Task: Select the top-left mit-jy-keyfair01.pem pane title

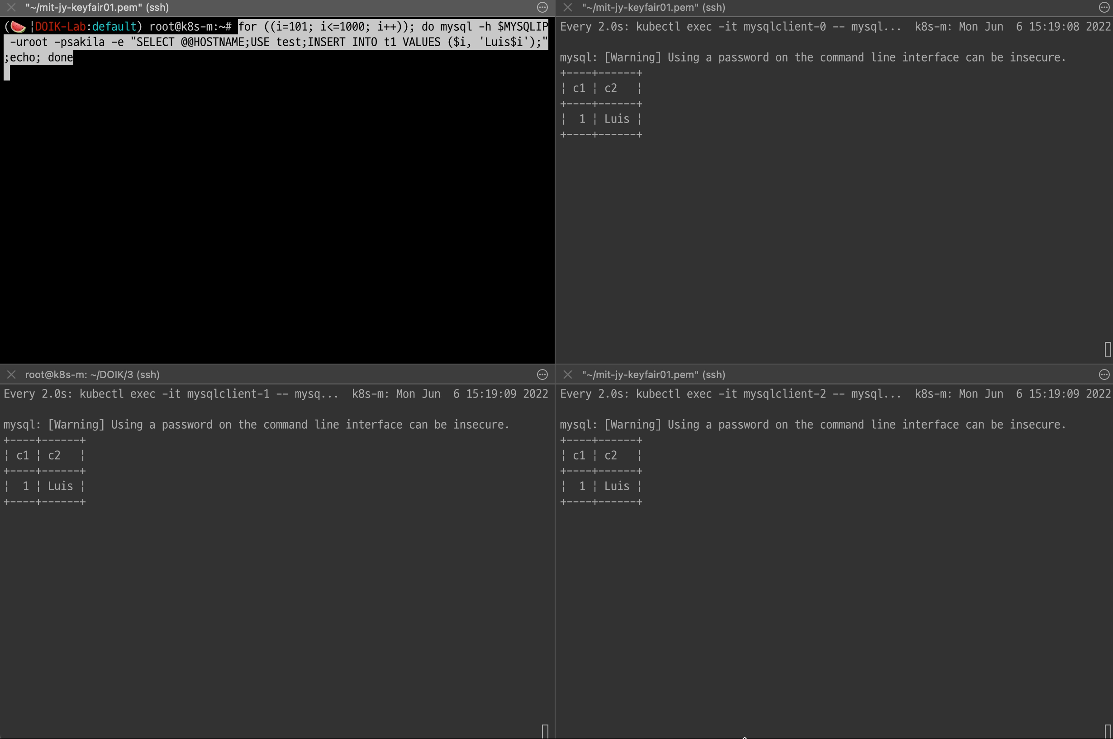Action: [97, 8]
